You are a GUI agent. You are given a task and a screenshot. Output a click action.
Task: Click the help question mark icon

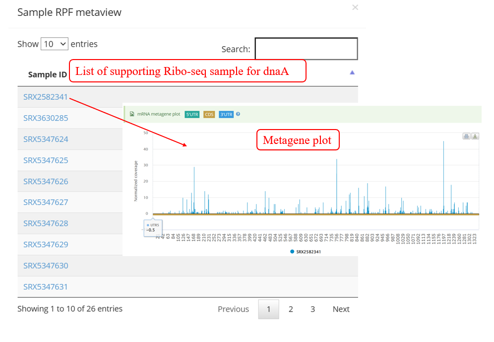point(238,114)
